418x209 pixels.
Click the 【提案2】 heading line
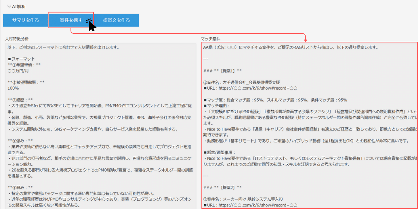(222, 188)
